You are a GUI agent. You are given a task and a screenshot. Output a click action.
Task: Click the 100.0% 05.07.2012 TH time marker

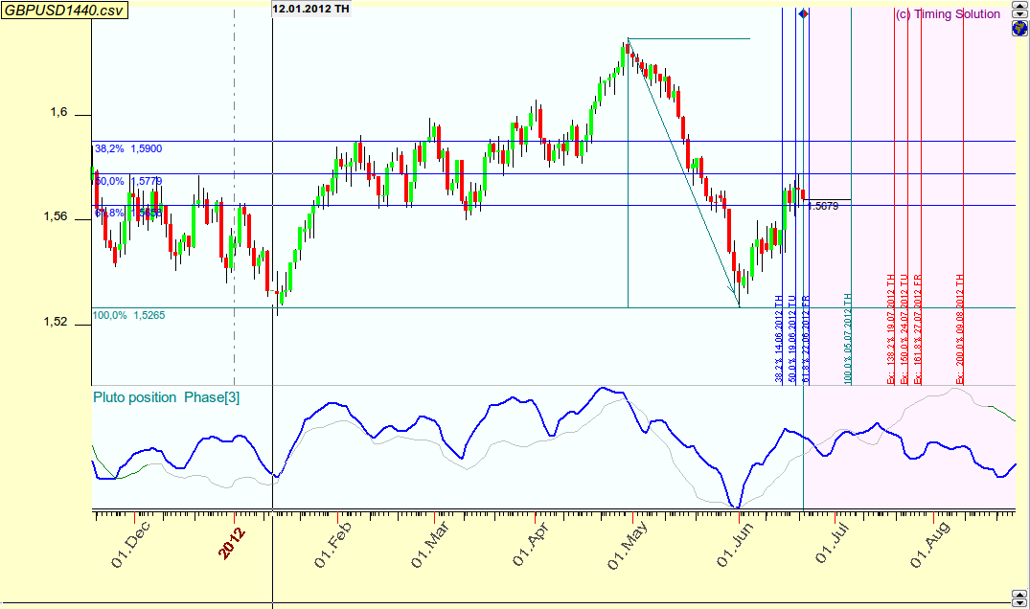pos(848,339)
